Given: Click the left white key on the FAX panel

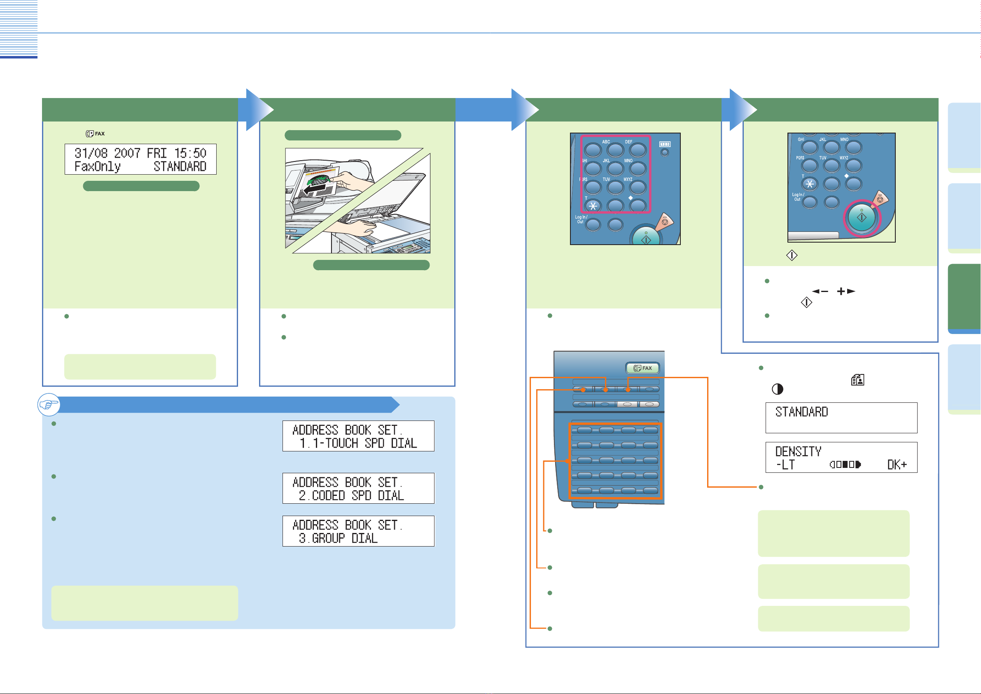Looking at the screenshot, I should point(627,404).
